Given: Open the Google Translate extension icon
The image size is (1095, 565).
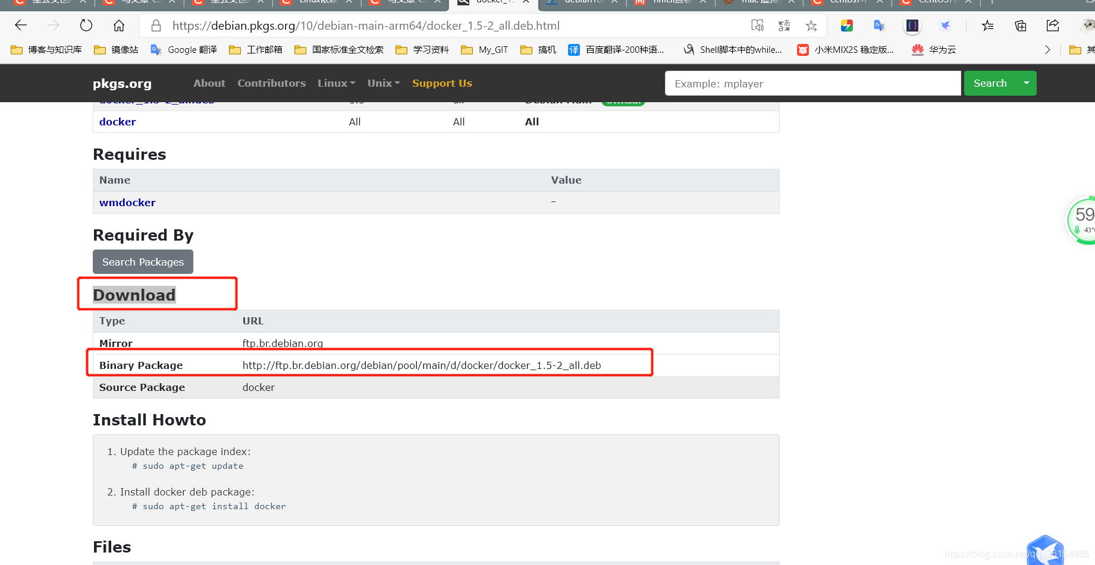Looking at the screenshot, I should click(879, 26).
